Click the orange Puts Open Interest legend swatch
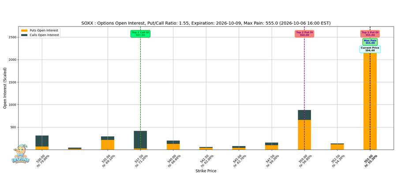Viewport: 397px width, 176px height. (x=24, y=30)
